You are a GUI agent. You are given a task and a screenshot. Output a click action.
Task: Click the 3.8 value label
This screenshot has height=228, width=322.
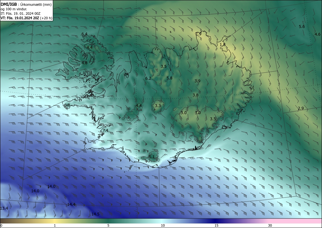pos(195,95)
